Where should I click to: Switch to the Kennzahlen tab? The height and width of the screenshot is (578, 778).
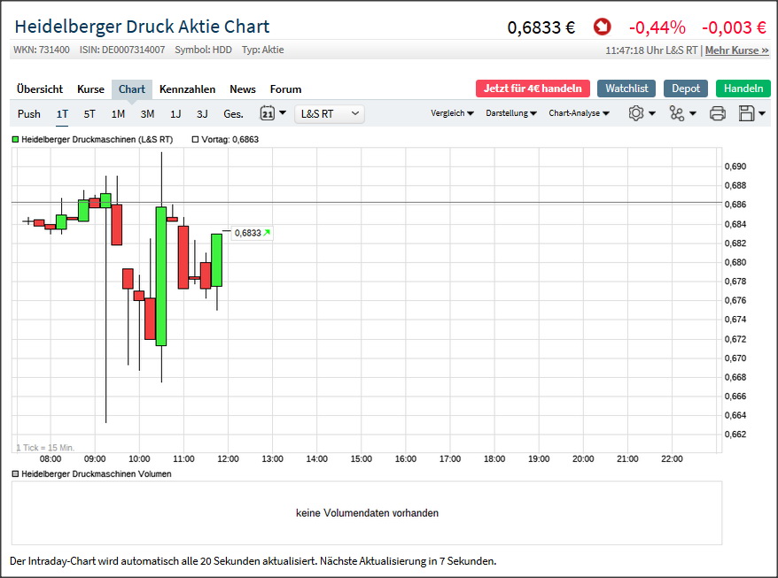(x=187, y=89)
